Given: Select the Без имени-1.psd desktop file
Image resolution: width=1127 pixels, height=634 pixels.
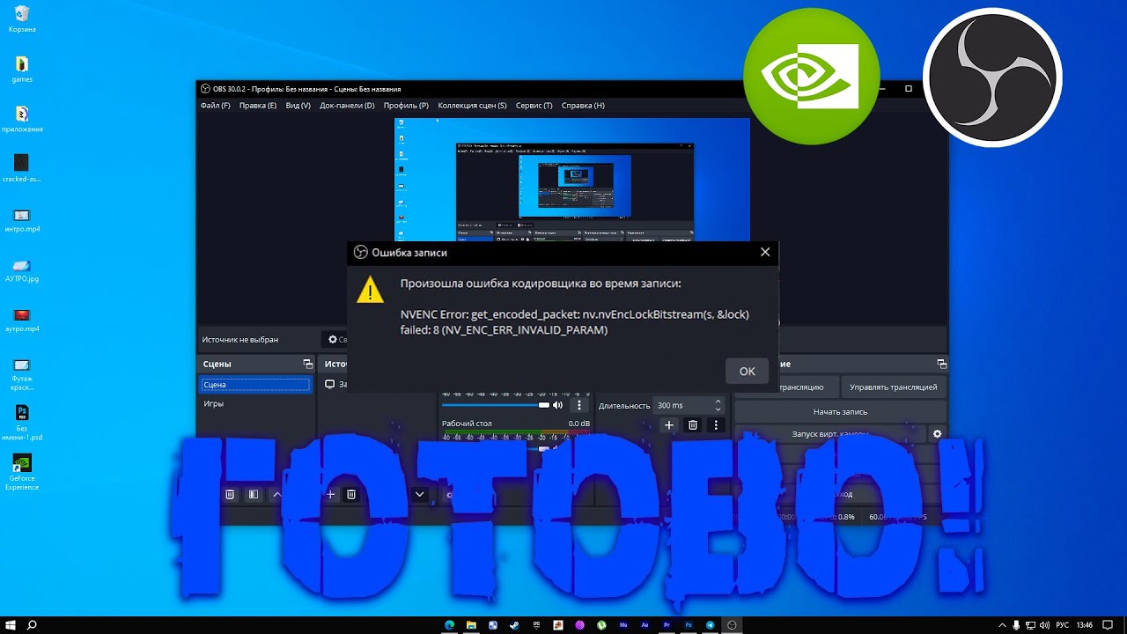Looking at the screenshot, I should pos(22,423).
